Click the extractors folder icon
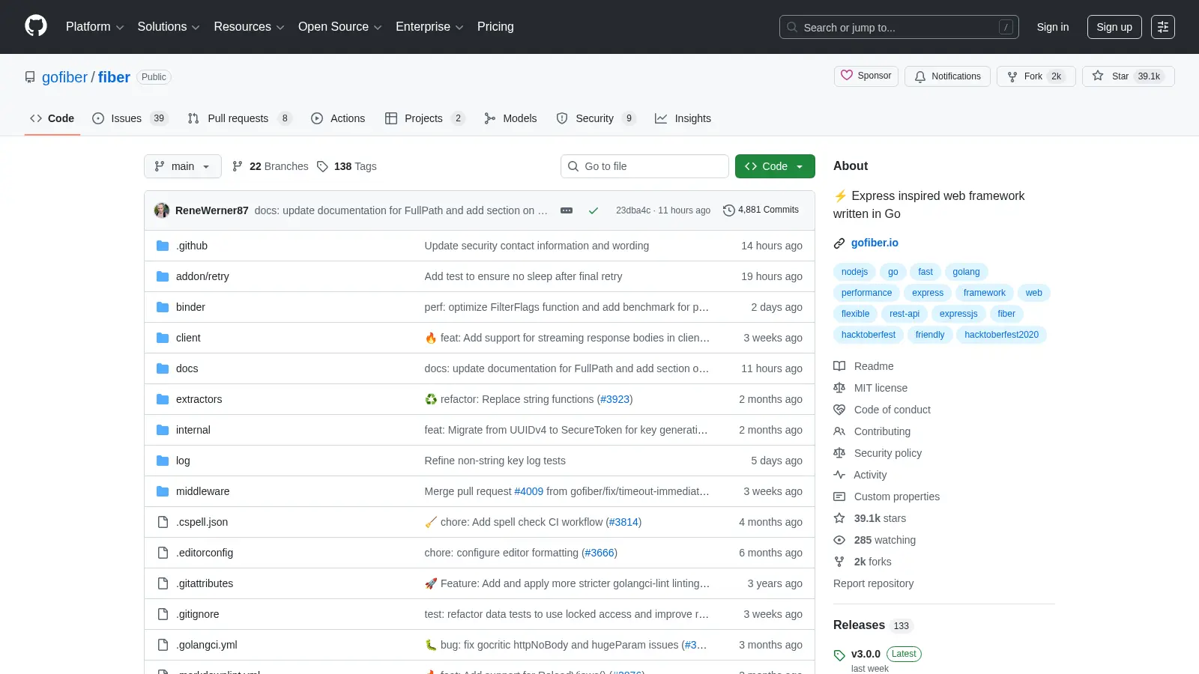The height and width of the screenshot is (674, 1199). point(163,399)
